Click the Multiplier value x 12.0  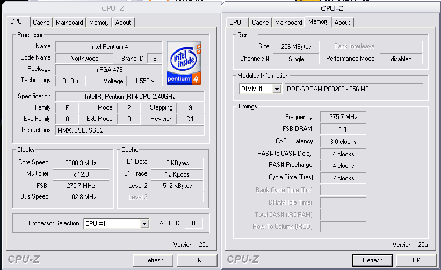[81, 174]
